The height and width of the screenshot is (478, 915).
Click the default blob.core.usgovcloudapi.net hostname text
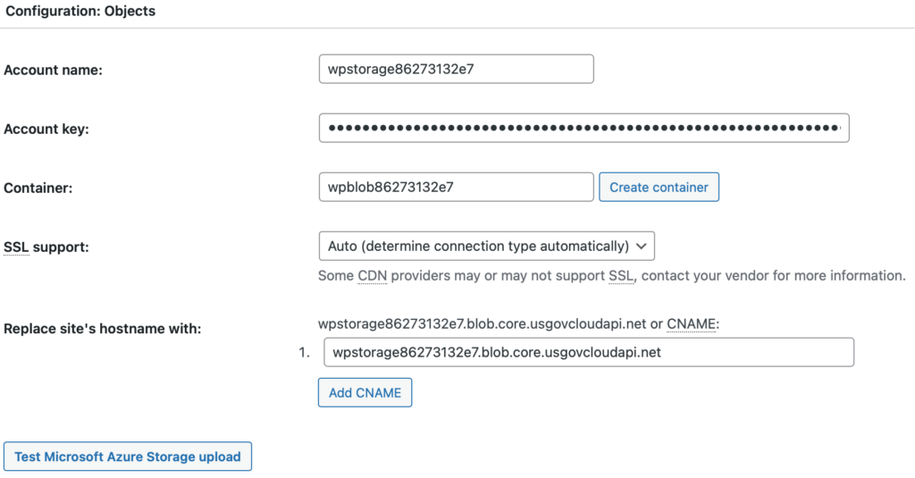point(482,324)
